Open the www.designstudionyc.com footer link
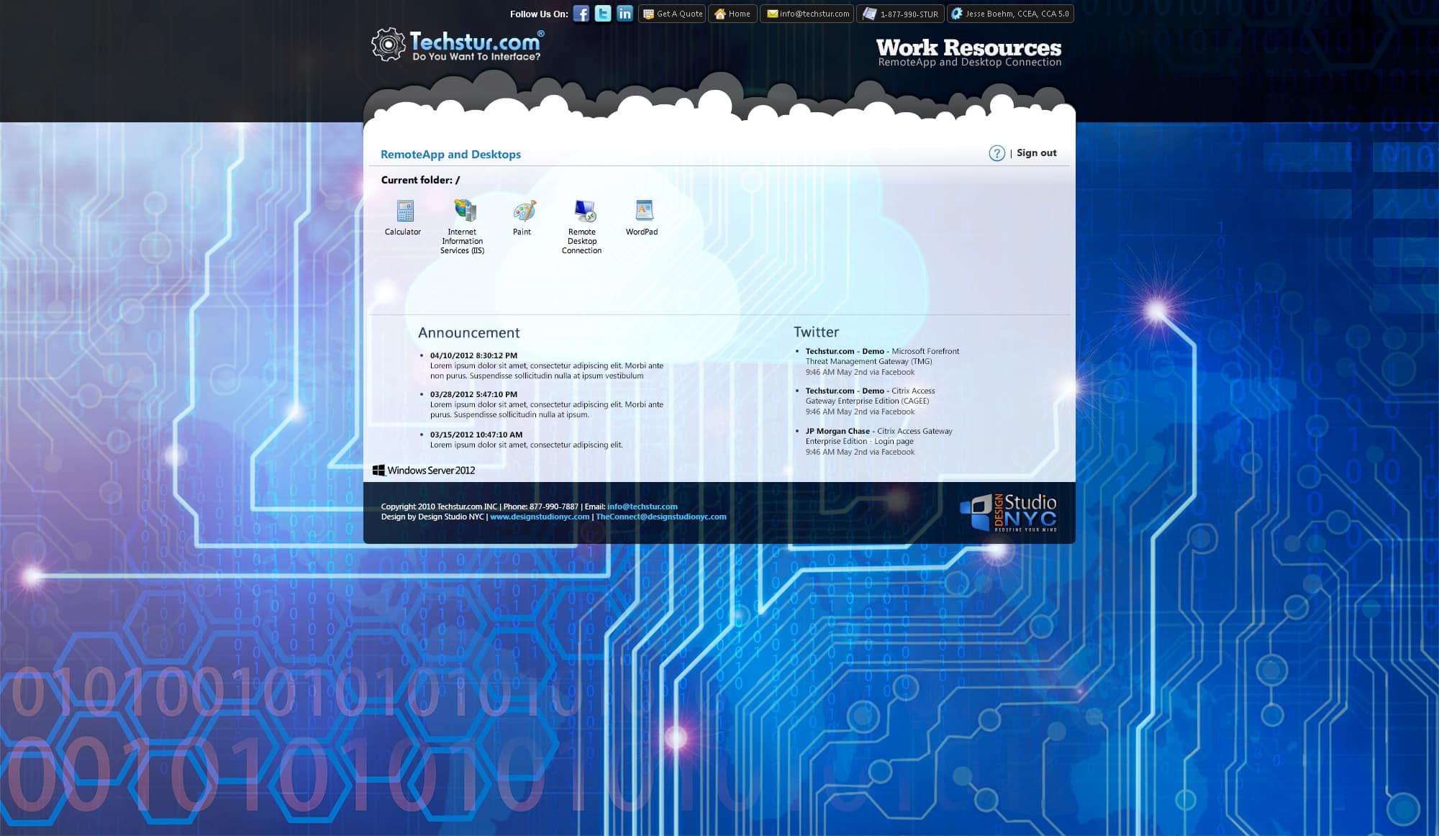This screenshot has width=1439, height=836. (x=540, y=517)
